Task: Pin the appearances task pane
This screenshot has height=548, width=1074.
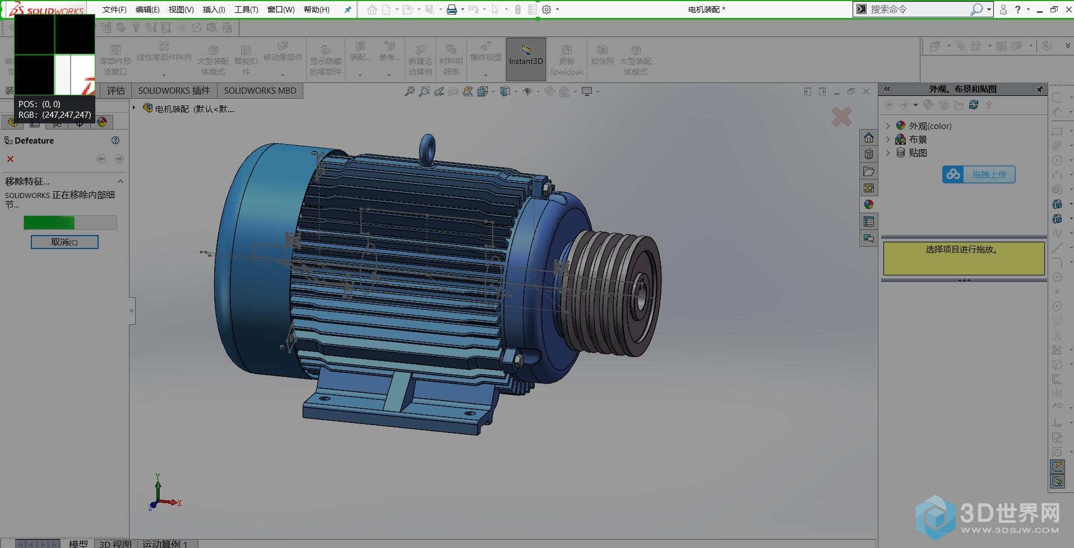Action: click(x=1039, y=89)
